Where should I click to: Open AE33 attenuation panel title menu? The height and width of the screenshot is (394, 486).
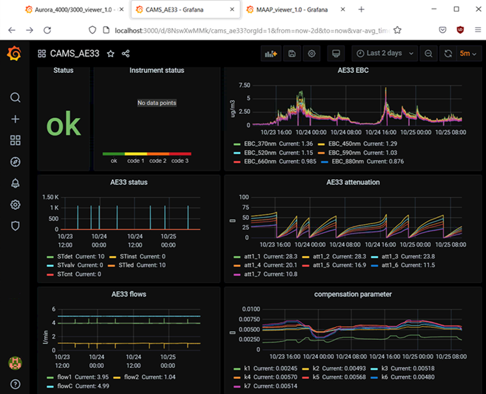point(353,182)
